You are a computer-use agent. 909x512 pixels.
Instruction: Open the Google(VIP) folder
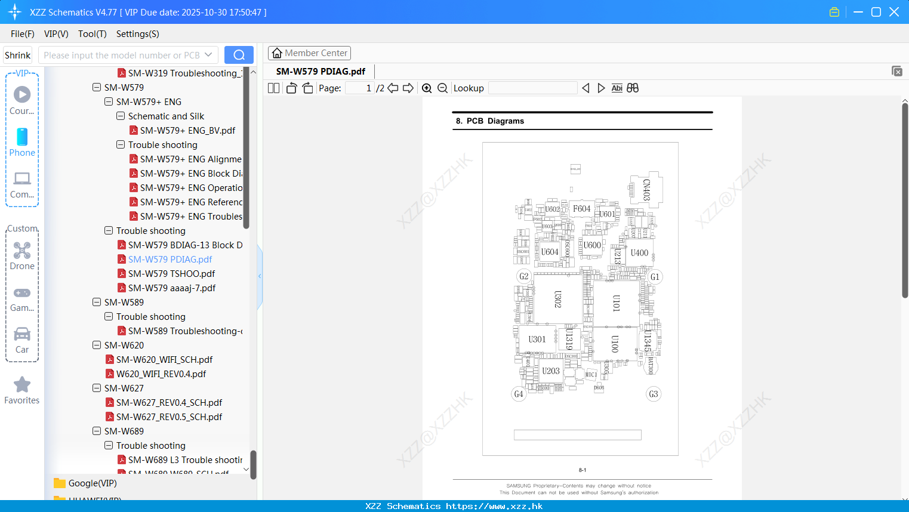tap(85, 483)
